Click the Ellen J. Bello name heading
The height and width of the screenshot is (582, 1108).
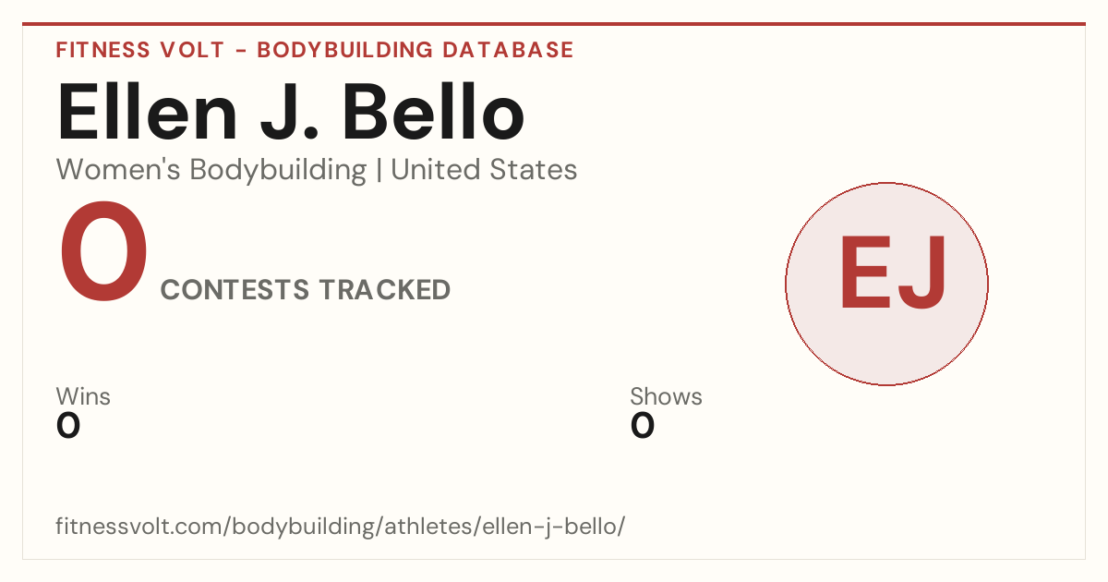coord(291,114)
